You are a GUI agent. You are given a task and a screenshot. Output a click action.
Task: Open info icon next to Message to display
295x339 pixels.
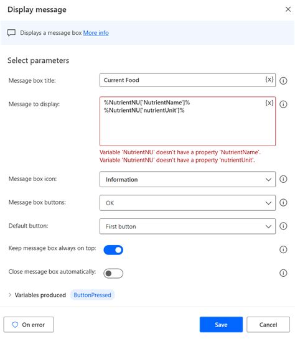point(283,104)
